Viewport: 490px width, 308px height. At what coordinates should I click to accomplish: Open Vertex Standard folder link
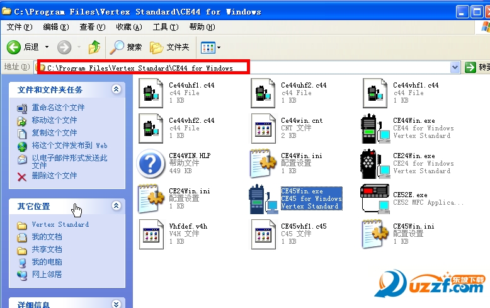coord(60,225)
